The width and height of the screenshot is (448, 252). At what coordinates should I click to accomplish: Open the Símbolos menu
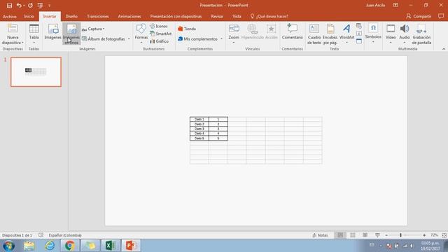(x=373, y=34)
